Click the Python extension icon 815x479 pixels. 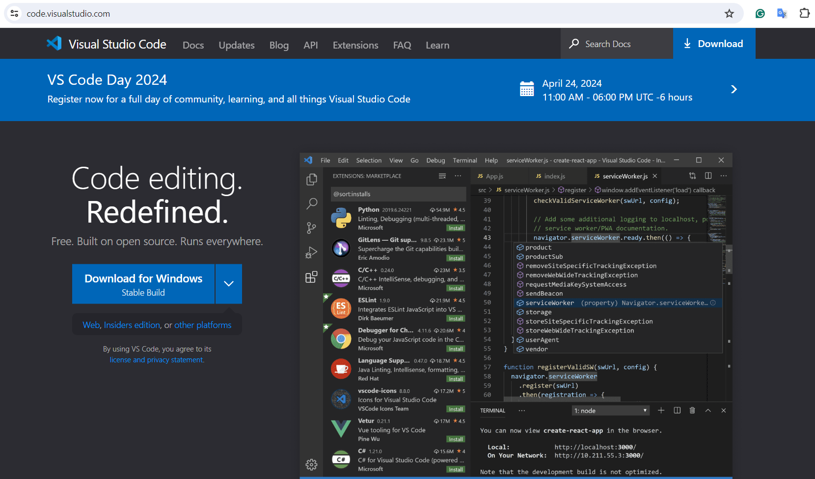tap(341, 218)
